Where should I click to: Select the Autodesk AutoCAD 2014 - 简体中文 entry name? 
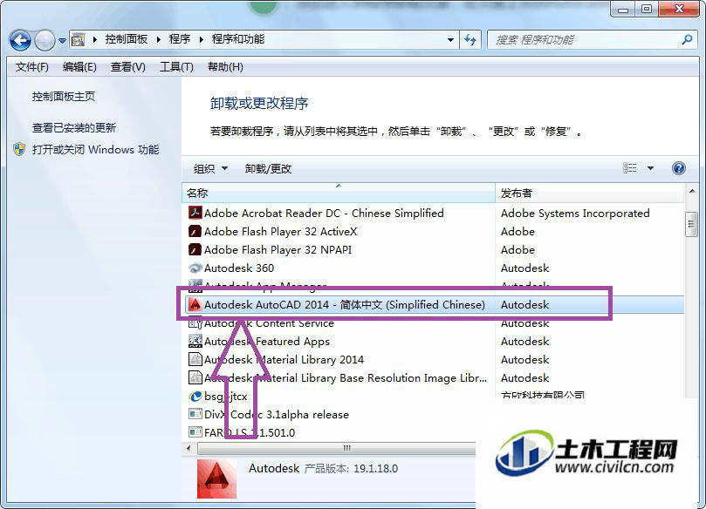[345, 304]
